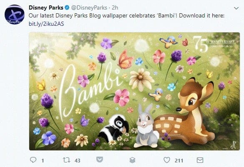This screenshot has width=244, height=167.
Task: Open the Bambi wallpaper image
Action: [134, 91]
